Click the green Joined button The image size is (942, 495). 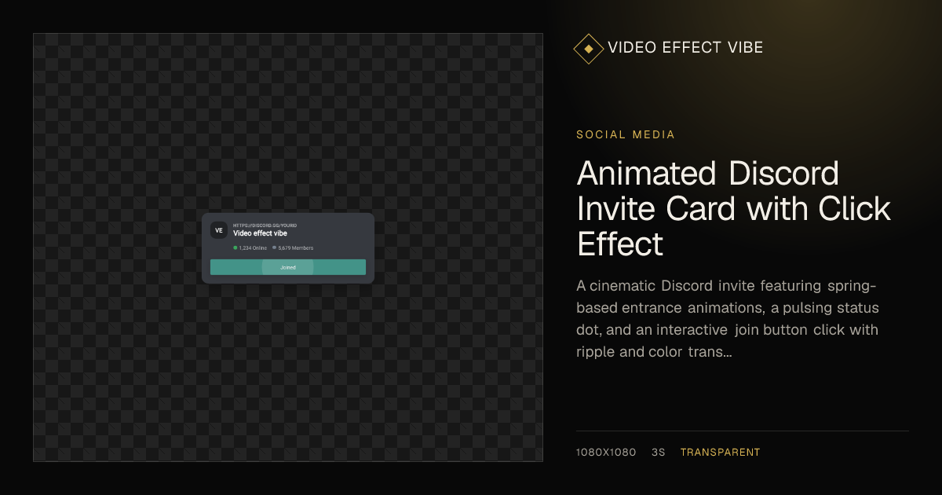pos(288,267)
